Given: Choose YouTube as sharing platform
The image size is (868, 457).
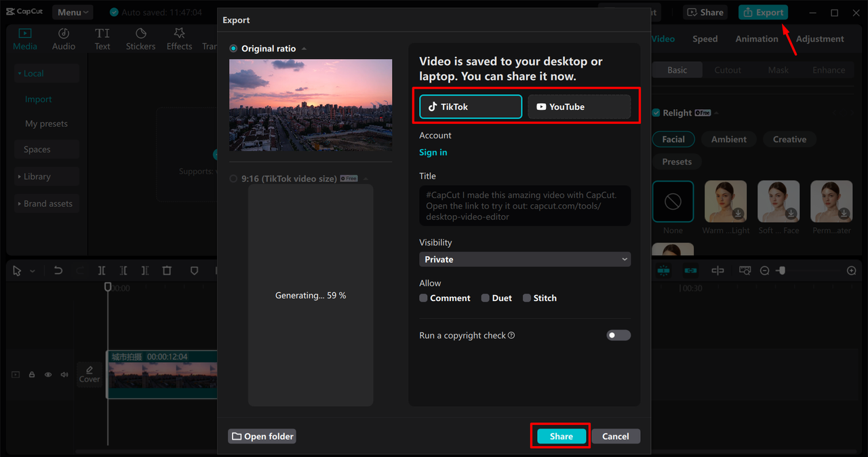Looking at the screenshot, I should [x=579, y=106].
